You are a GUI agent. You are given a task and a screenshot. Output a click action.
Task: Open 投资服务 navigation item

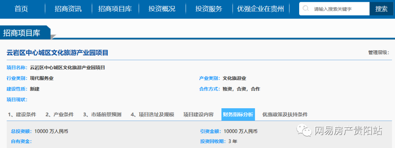click(209, 9)
